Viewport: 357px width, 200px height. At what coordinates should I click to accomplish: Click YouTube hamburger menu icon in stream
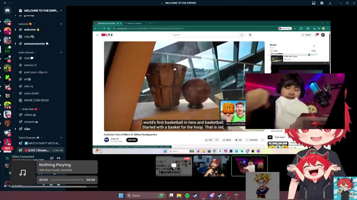pos(97,35)
